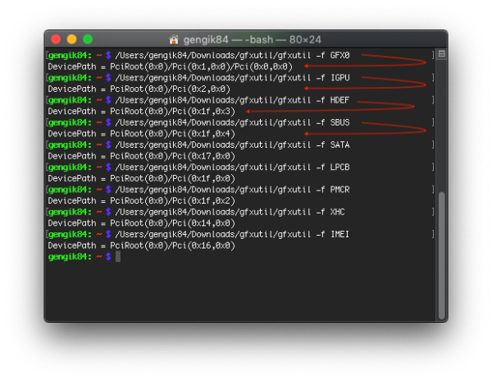
Task: Select output 'PciRoot(0x0)/Pci(0x1f,0x3)'
Action: click(172, 111)
